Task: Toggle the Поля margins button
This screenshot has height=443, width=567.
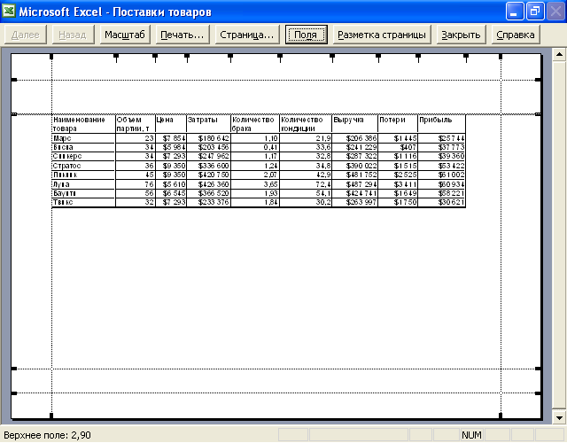Action: pos(306,35)
